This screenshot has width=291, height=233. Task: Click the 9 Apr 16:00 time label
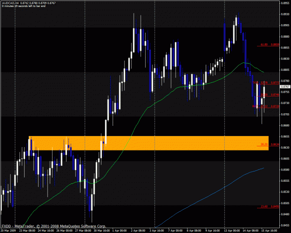212,231
